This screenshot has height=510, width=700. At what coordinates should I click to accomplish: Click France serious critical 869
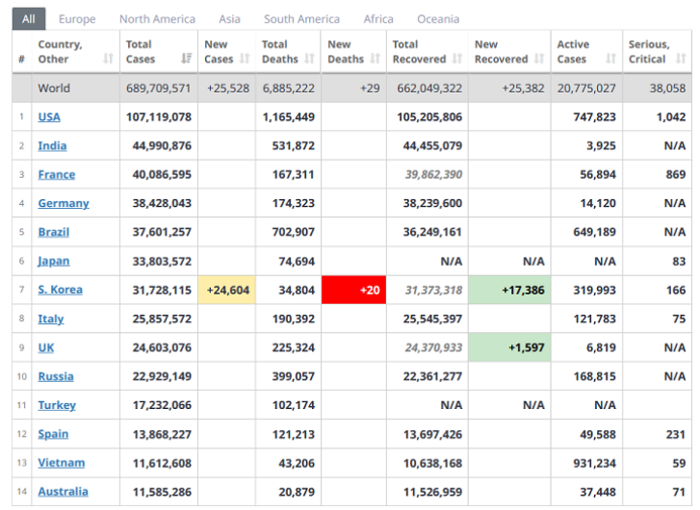click(676, 174)
